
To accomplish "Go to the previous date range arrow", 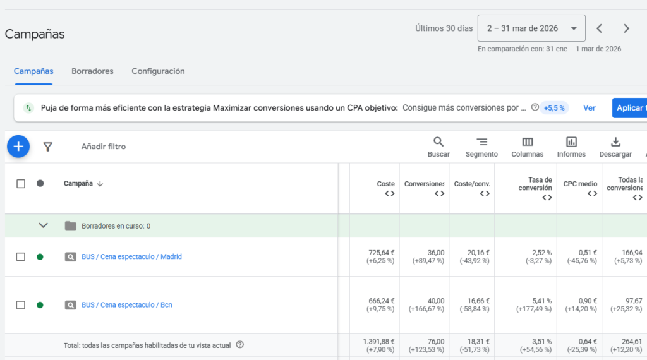I will point(600,28).
